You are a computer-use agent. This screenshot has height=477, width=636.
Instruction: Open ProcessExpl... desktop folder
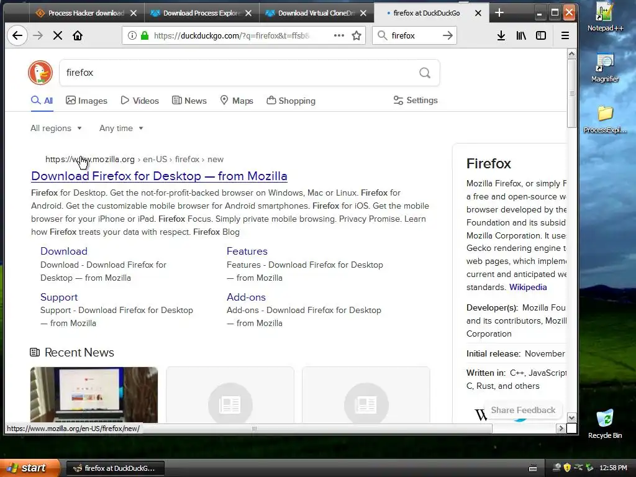(605, 119)
